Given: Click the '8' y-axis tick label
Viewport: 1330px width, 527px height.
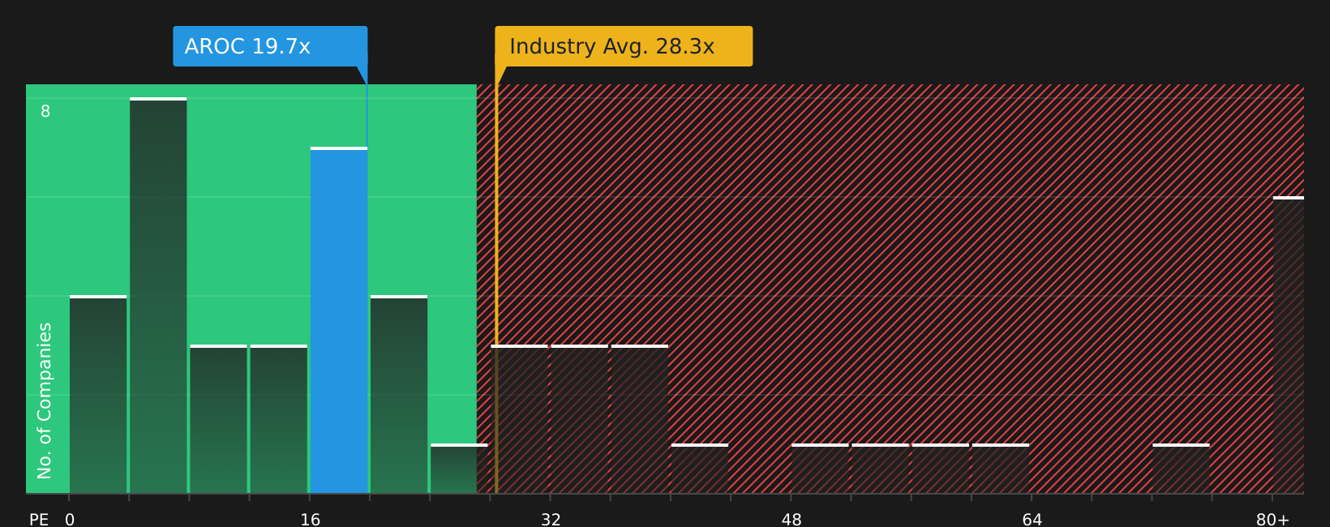Looking at the screenshot, I should [45, 112].
